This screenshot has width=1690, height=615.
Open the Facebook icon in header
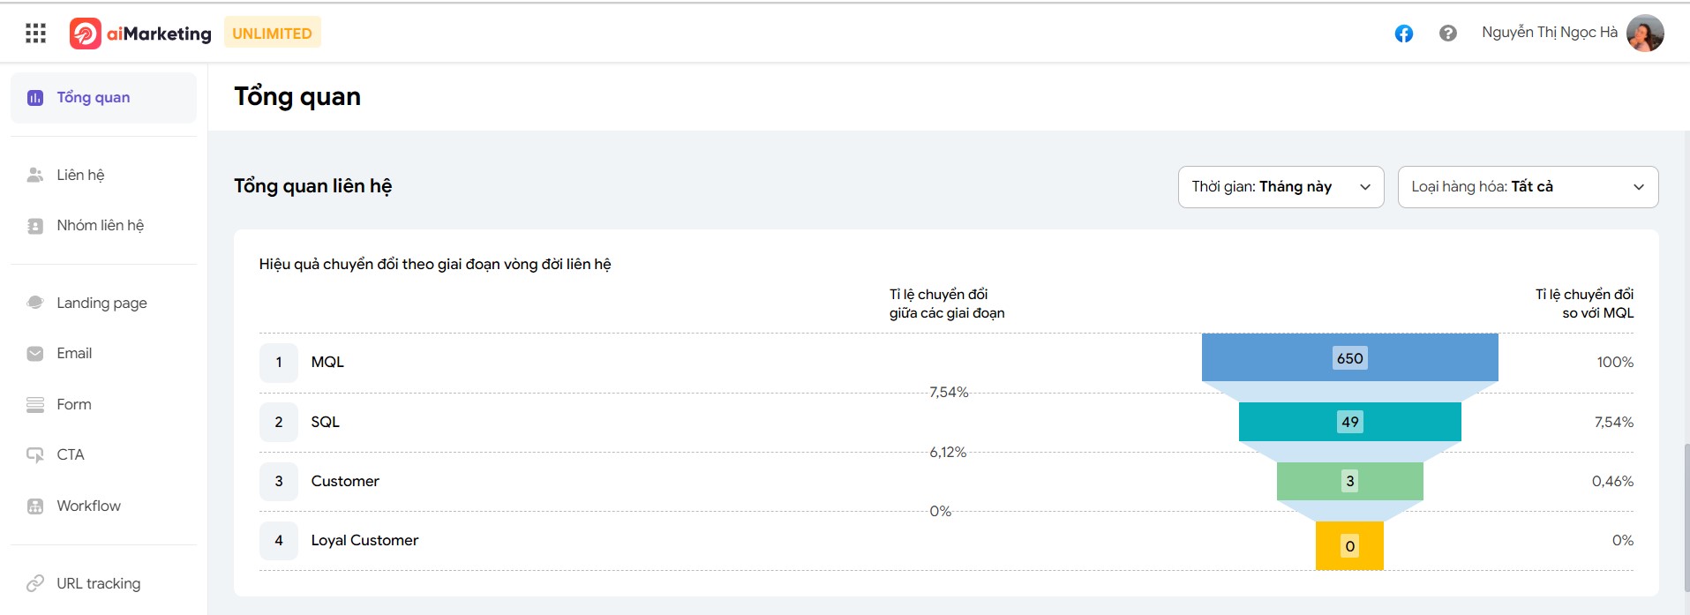1403,34
